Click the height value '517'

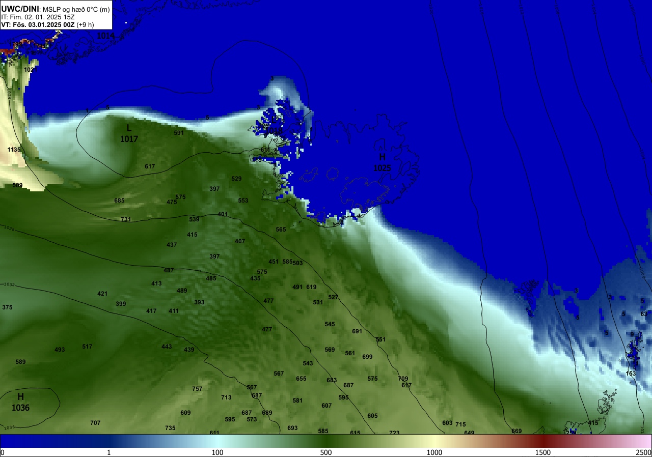click(87, 347)
